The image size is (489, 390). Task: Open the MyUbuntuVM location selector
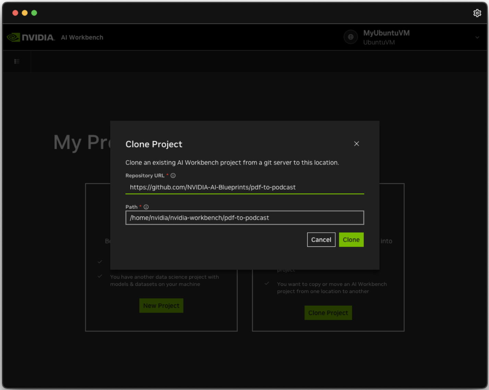[x=386, y=37]
